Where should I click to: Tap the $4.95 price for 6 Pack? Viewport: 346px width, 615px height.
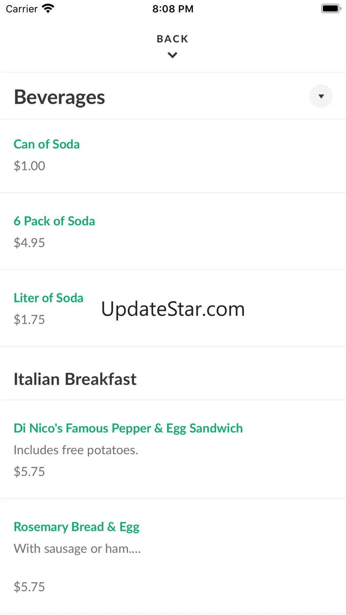29,243
